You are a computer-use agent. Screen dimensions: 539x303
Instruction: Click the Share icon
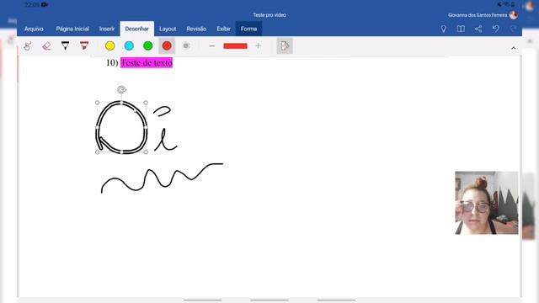(x=478, y=29)
